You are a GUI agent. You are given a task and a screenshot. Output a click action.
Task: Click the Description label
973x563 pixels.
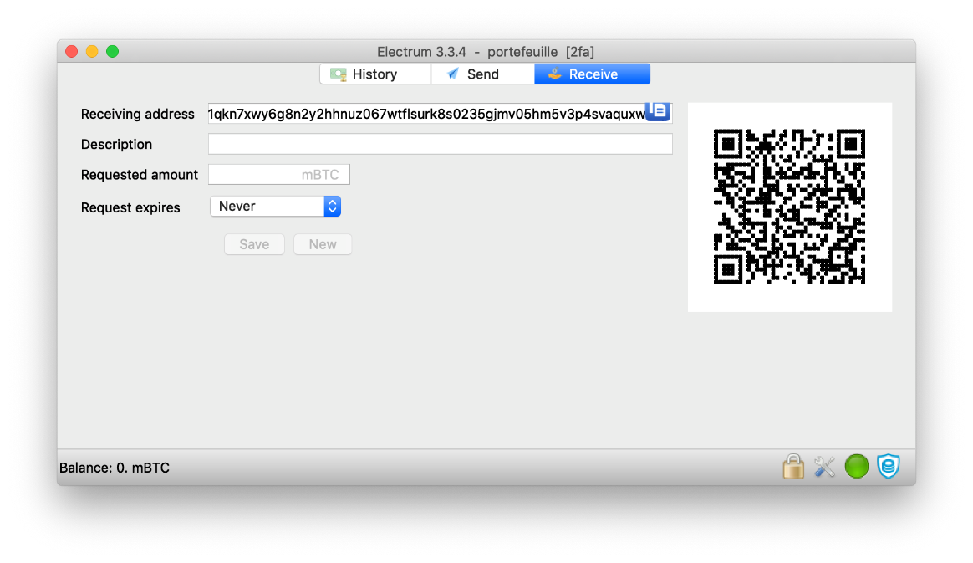[117, 145]
